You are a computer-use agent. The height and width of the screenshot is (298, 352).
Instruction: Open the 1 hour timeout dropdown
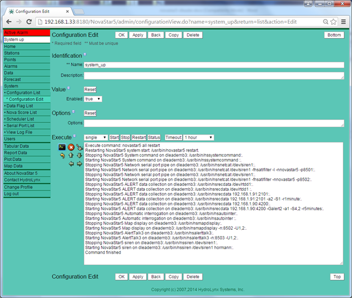pyautogui.click(x=199, y=137)
